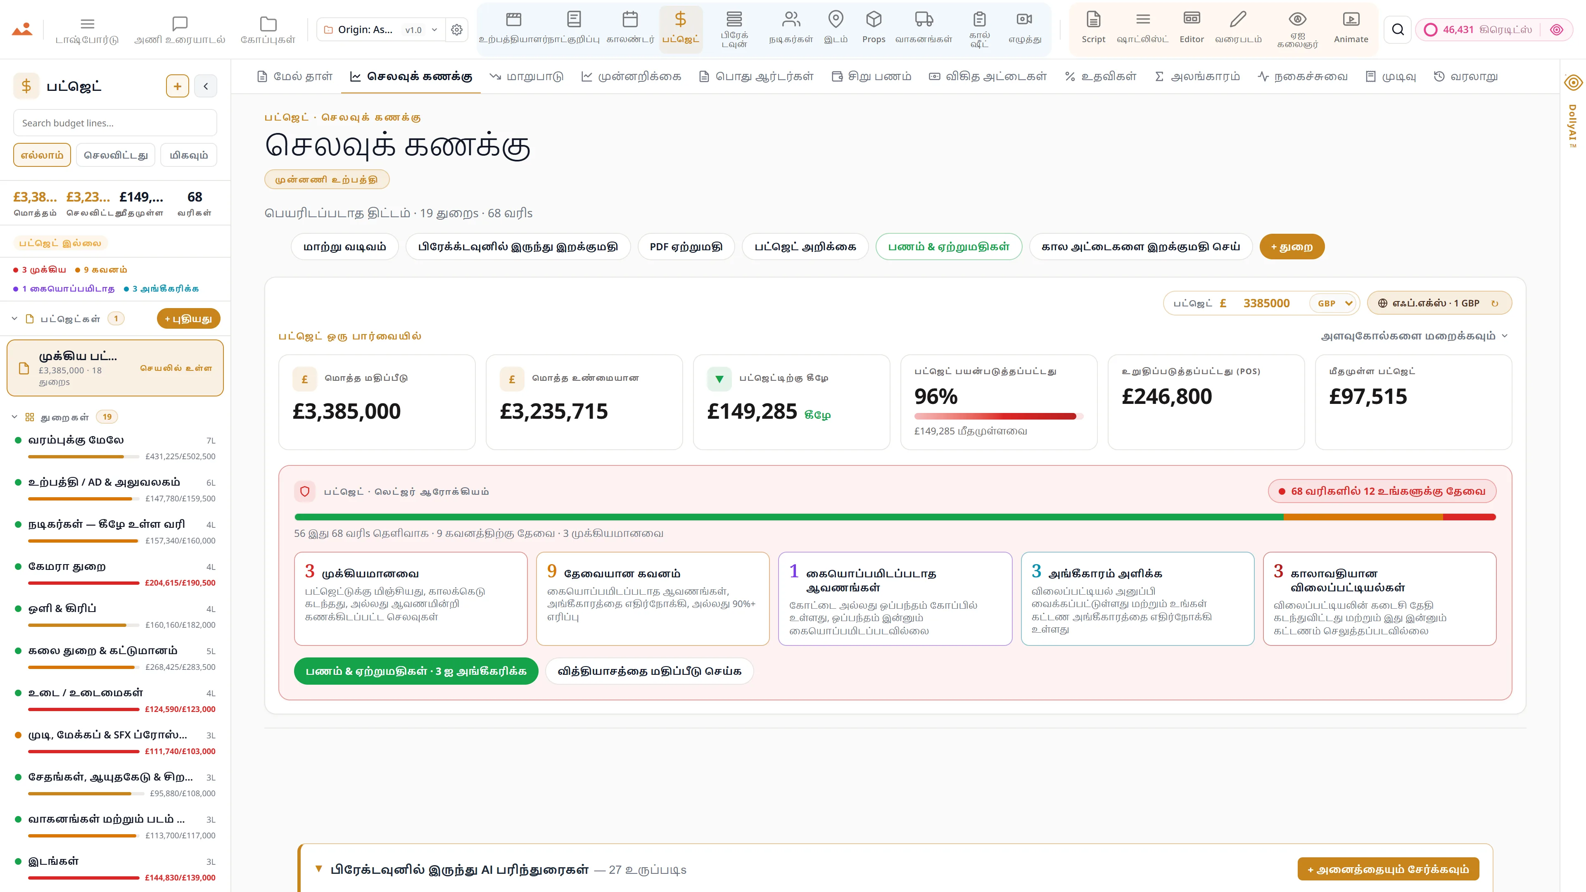1586x892 pixels.
Task: Switch to the பொது ஆர்டர்கள் tab
Action: pos(757,76)
